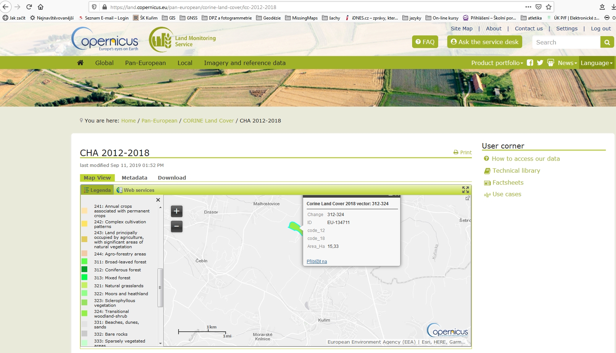Zoom out the map with minus button

click(177, 227)
